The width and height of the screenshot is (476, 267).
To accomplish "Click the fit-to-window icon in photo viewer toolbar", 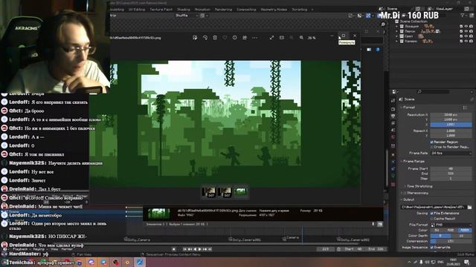I will [282, 38].
